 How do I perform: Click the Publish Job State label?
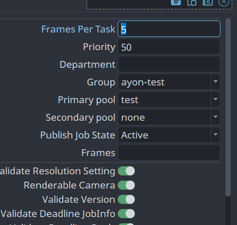tap(78, 135)
